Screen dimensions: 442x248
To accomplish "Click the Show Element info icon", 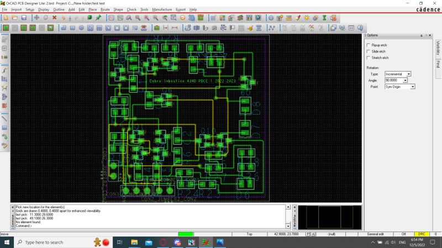I will (x=271, y=18).
